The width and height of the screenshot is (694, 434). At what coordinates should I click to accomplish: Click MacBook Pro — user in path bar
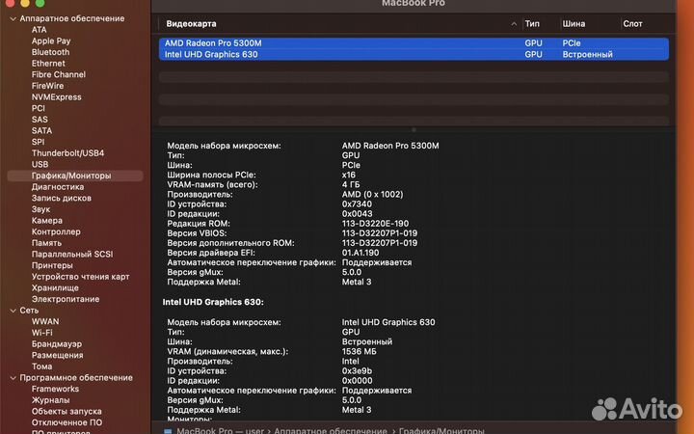tap(220, 430)
